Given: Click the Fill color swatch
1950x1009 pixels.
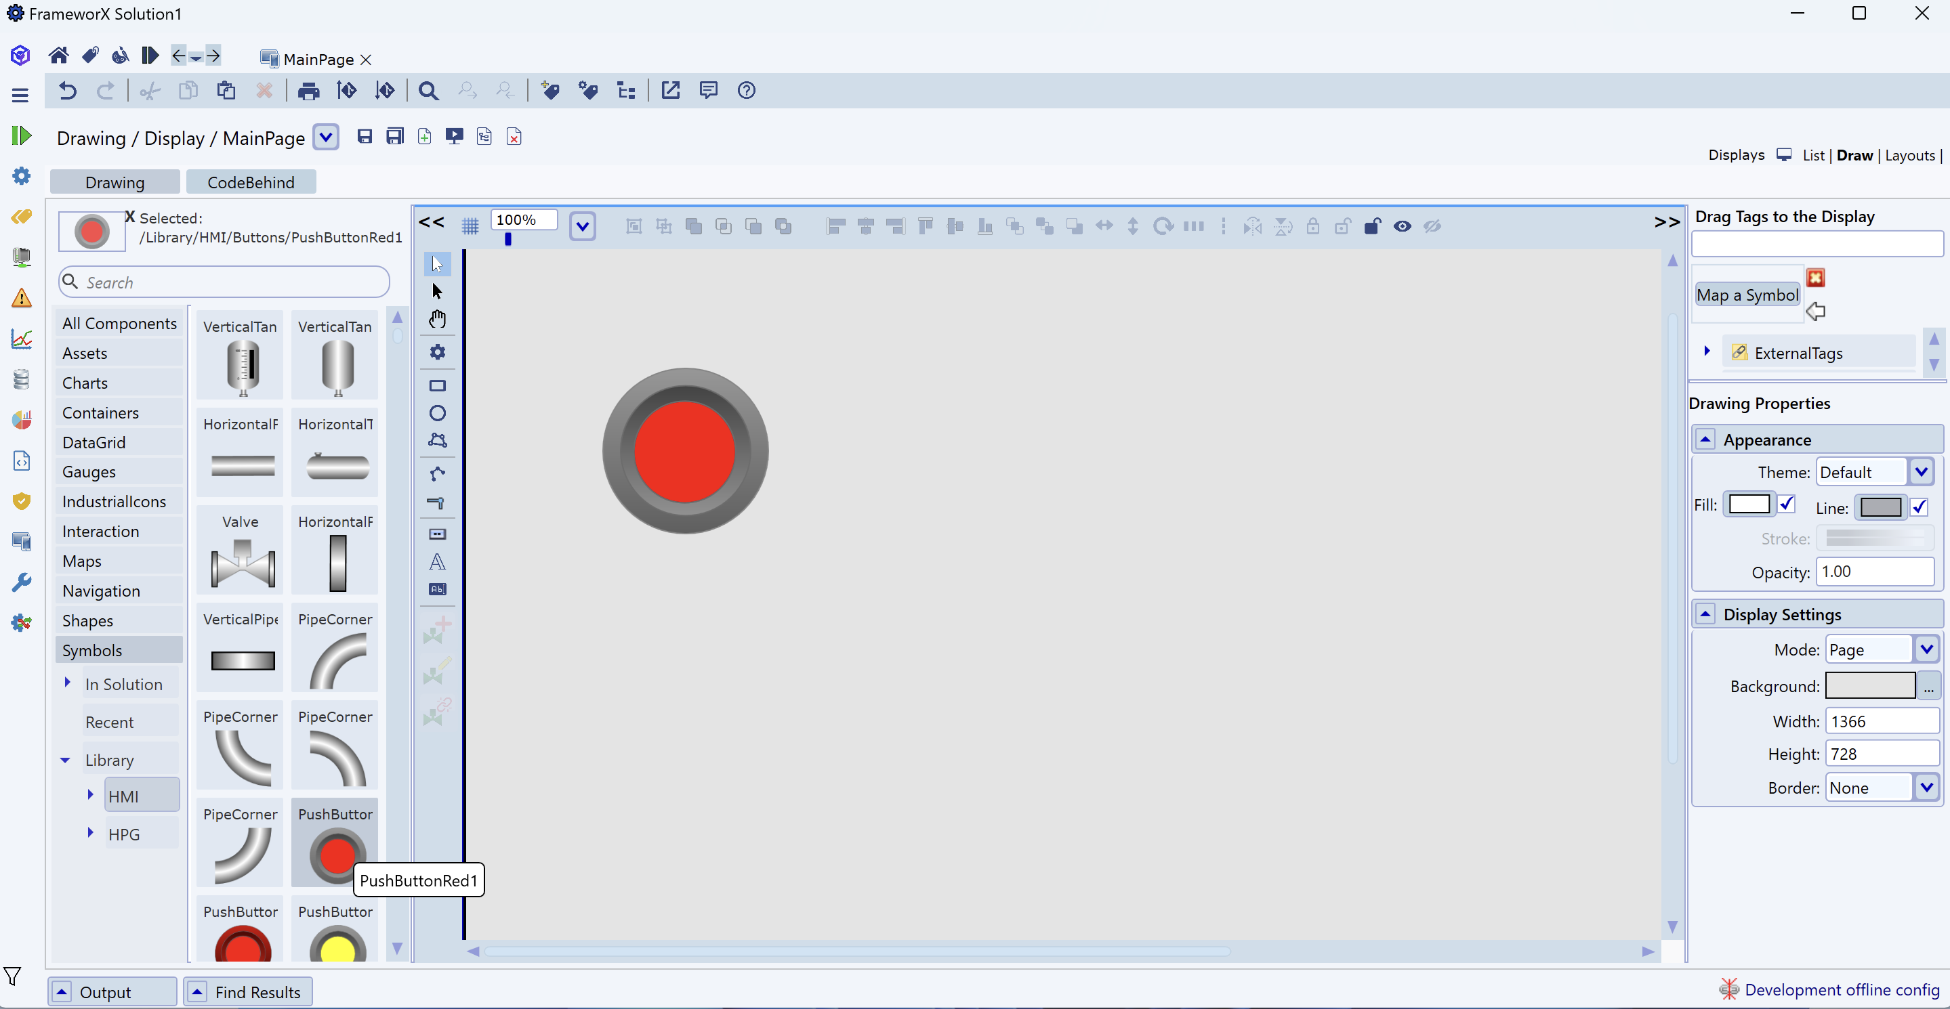Looking at the screenshot, I should [1749, 504].
